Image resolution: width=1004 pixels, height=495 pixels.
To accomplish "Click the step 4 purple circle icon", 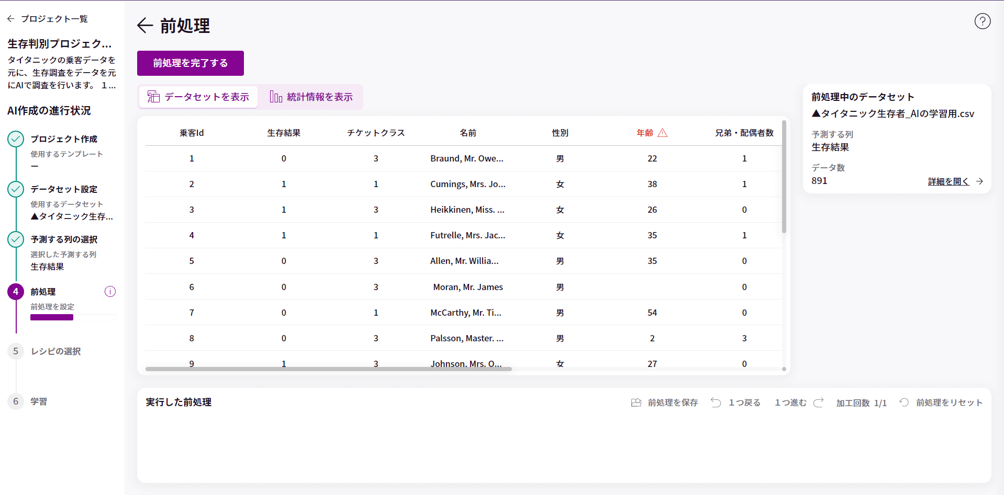I will click(x=16, y=292).
